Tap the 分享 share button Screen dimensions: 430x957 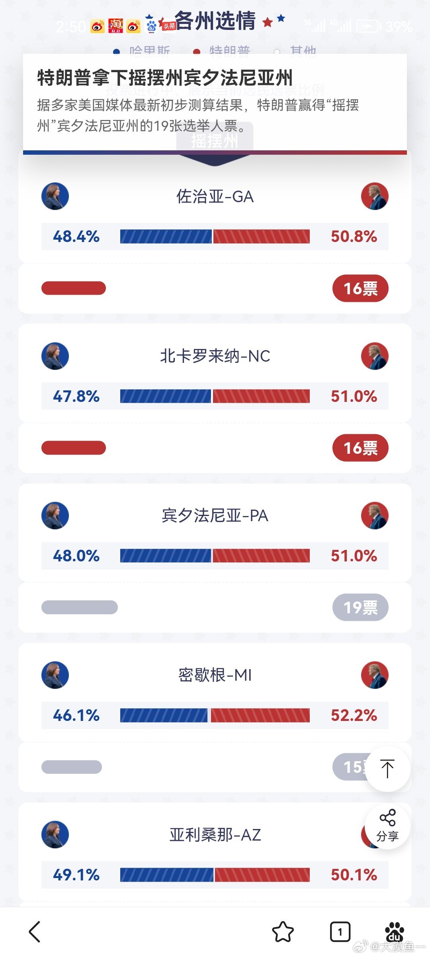click(387, 826)
